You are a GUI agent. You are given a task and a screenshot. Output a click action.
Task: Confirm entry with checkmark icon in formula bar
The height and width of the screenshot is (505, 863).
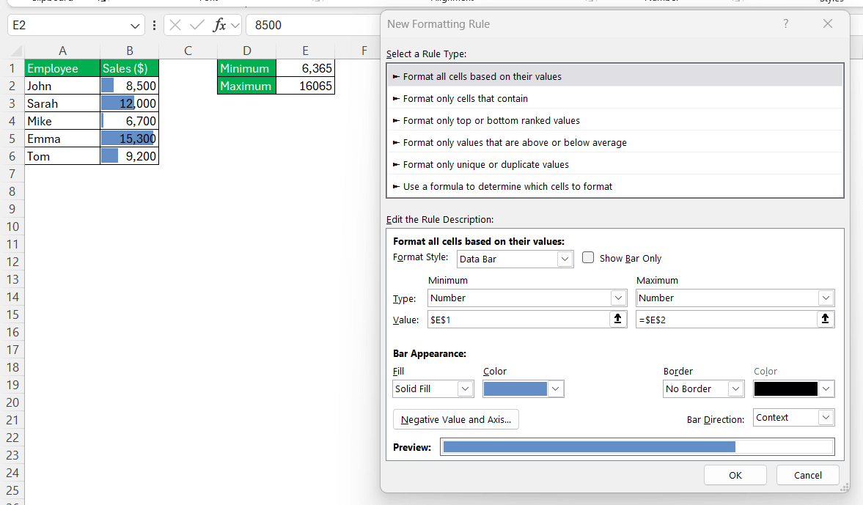[x=197, y=25]
